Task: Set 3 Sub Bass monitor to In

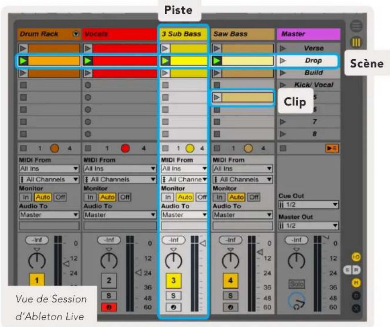Action: (x=168, y=197)
